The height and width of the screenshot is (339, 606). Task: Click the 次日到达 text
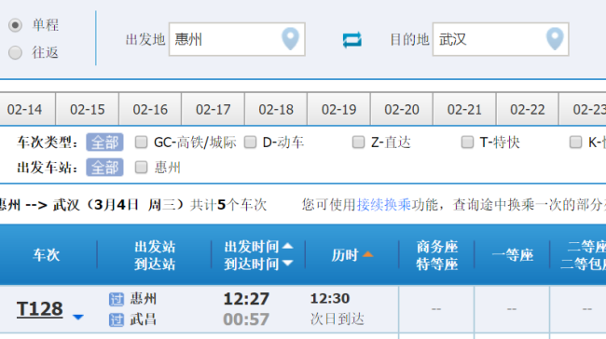coord(337,319)
